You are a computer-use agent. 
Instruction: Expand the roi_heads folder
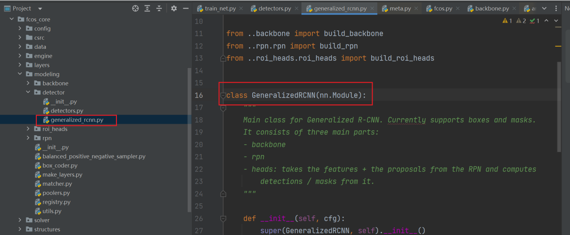point(28,129)
